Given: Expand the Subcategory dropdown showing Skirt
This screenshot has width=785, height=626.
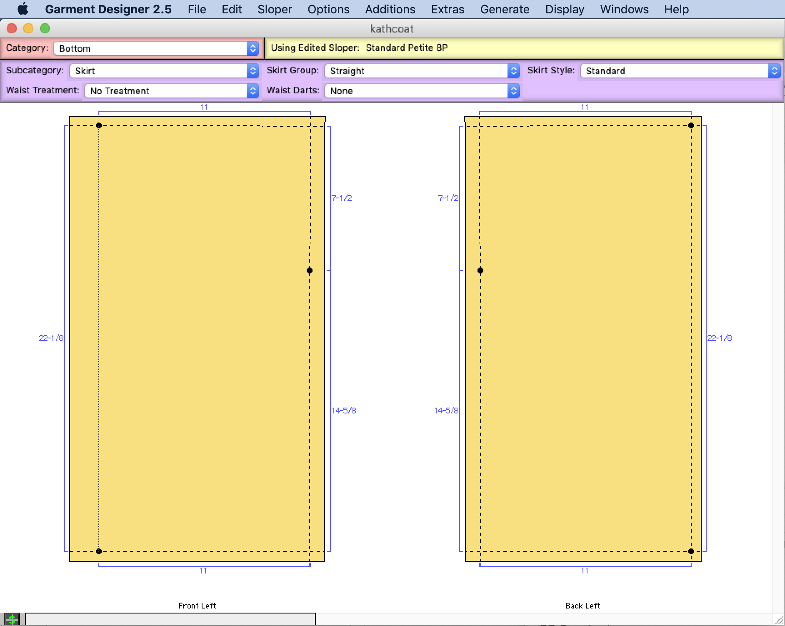Looking at the screenshot, I should pos(164,71).
